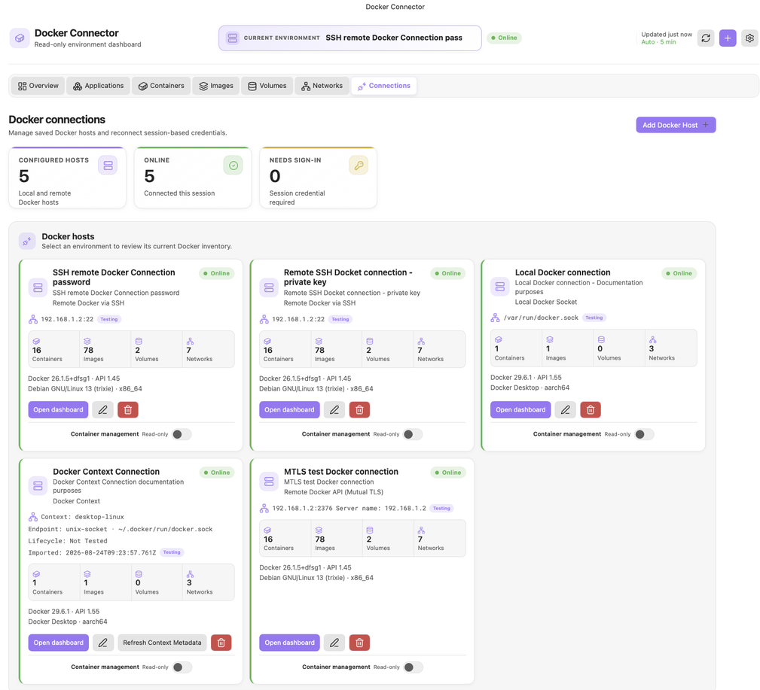Delete the Local Docker connection host

pyautogui.click(x=591, y=409)
